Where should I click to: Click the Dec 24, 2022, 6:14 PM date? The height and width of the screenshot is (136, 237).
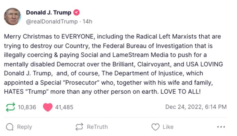196,107
